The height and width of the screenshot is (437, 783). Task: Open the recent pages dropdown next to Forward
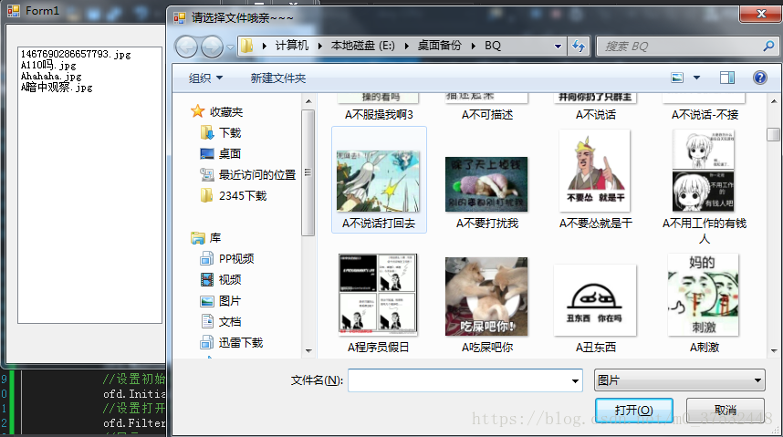230,47
